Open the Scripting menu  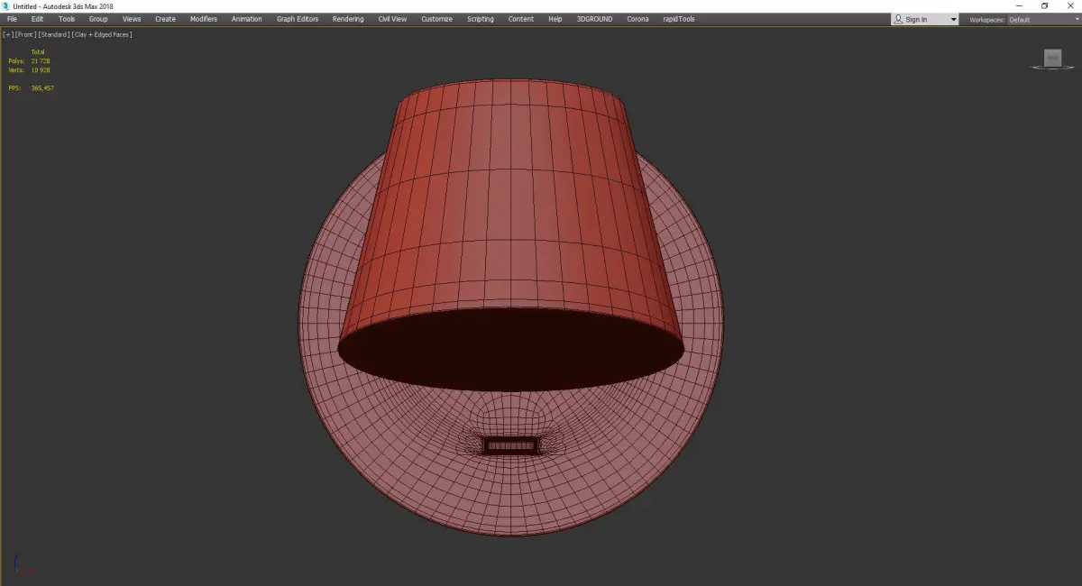(x=480, y=19)
